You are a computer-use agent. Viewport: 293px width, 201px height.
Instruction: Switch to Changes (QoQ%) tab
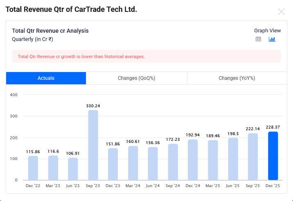(136, 78)
